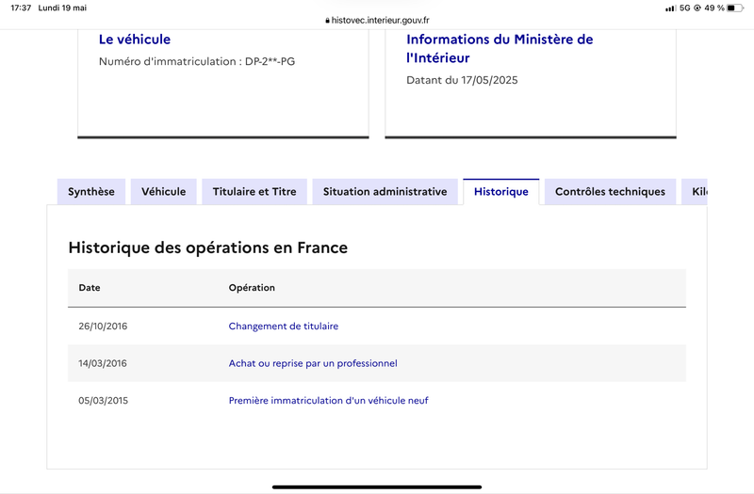
Task: Switch to the Synthèse tab
Action: click(x=91, y=192)
